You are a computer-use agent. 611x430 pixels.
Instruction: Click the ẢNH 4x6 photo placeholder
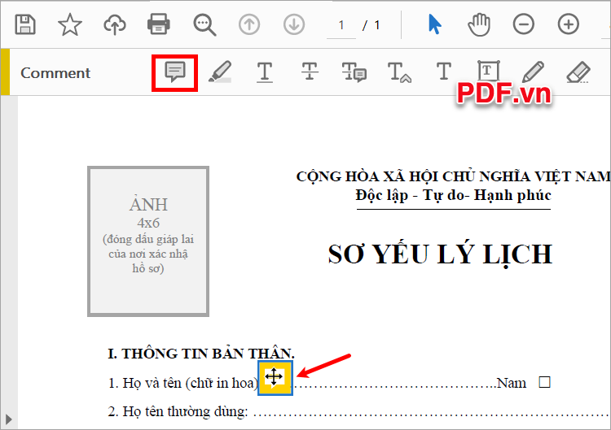click(x=148, y=241)
